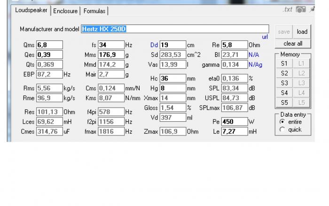Click the Re input field
The image size is (329, 206).
click(x=235, y=45)
